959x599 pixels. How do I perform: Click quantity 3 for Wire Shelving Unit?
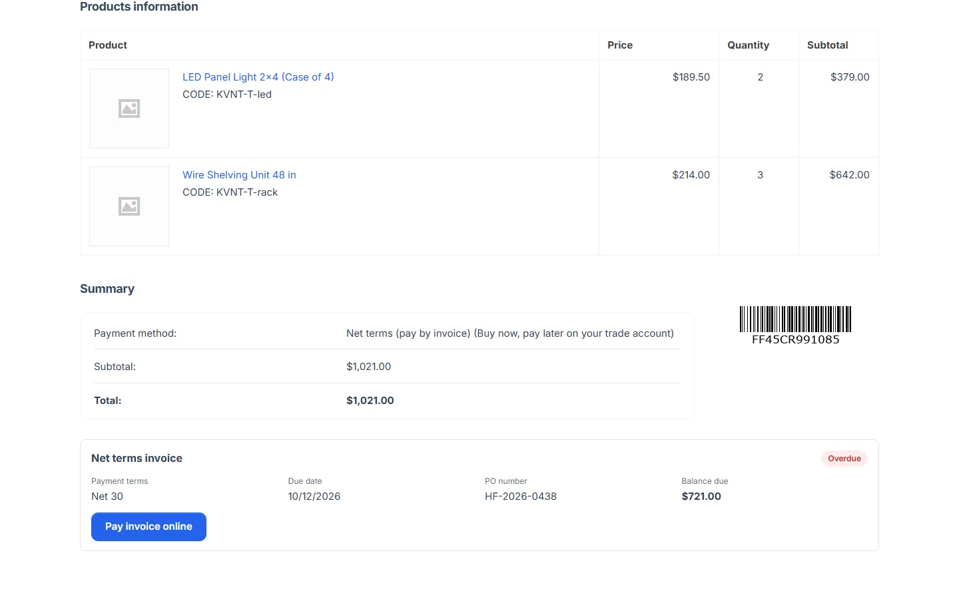pos(760,175)
